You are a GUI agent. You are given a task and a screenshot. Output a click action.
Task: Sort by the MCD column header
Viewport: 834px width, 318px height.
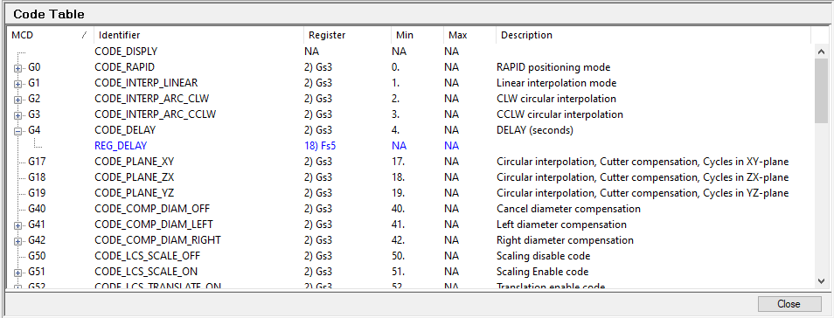(x=51, y=35)
